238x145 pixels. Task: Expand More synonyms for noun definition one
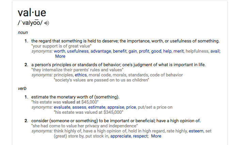pos(60,56)
